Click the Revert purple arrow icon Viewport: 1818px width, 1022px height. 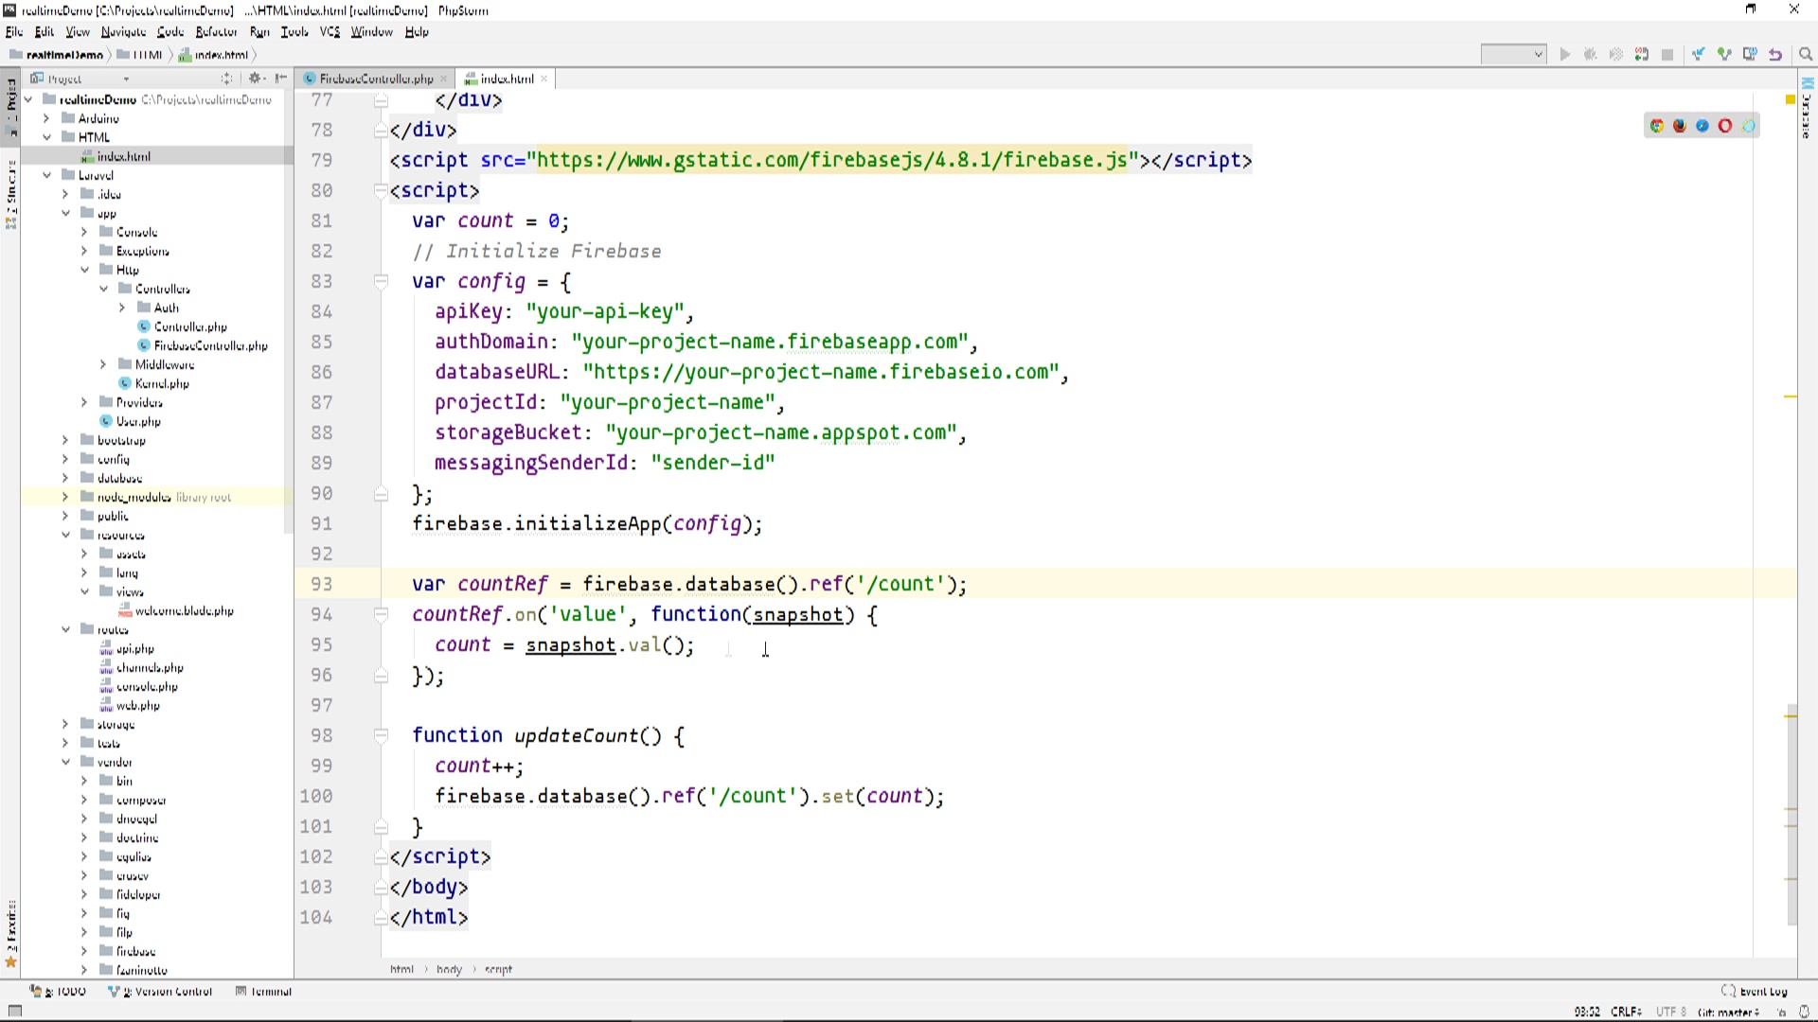click(1775, 54)
